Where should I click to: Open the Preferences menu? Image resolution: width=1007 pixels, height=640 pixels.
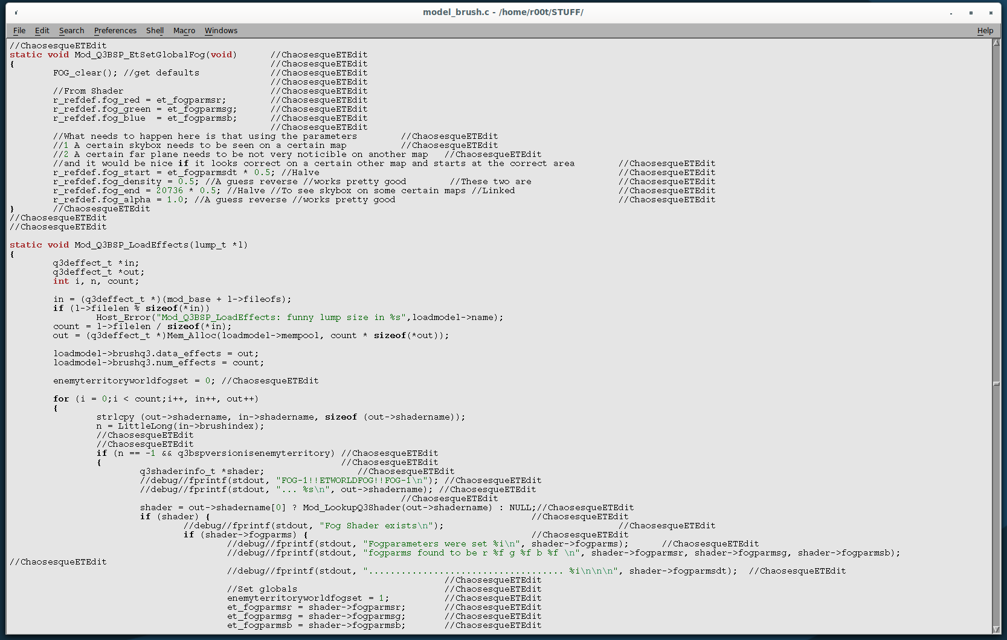(115, 31)
